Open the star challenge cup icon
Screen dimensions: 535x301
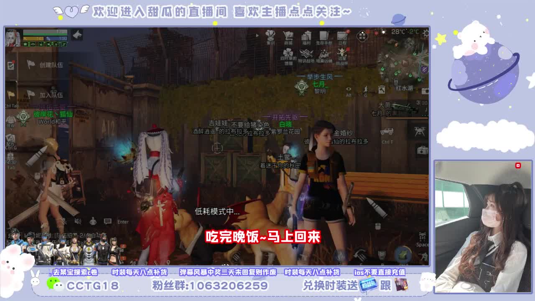(x=342, y=56)
